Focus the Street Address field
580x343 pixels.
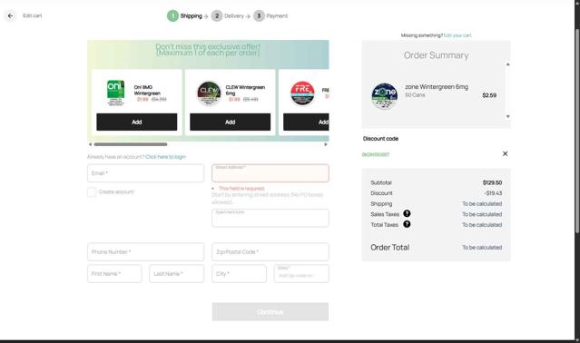(x=270, y=173)
